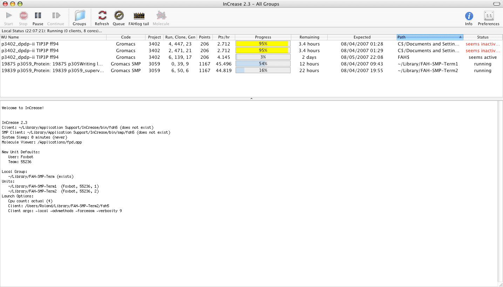Click the 'seems active' status cell
The image size is (503, 287).
[x=483, y=57]
